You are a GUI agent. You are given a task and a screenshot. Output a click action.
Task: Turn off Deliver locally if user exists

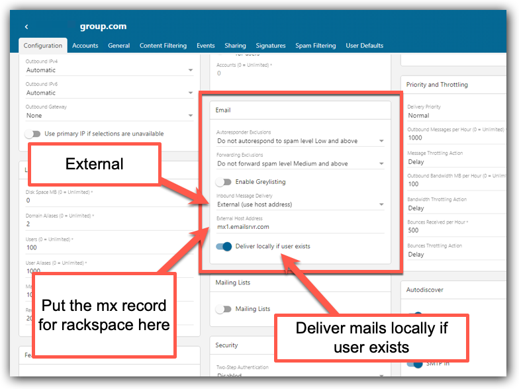(224, 246)
